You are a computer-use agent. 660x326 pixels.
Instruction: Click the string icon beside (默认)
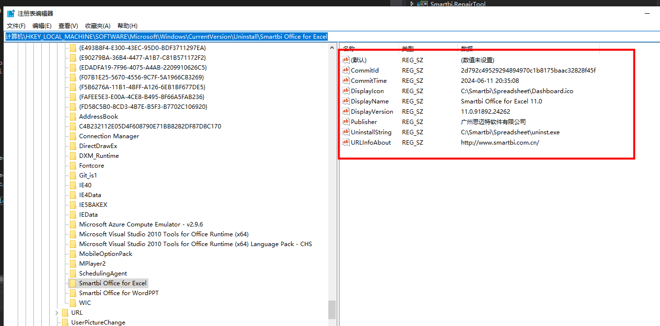346,60
